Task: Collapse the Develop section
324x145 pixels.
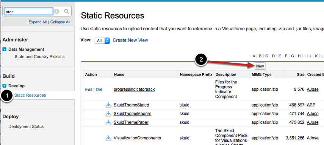Action: [x=4, y=86]
